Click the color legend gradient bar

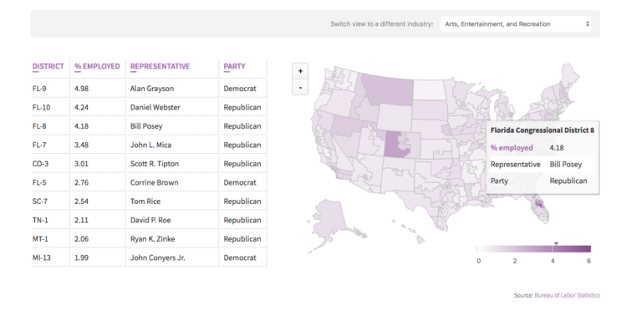[x=533, y=249]
